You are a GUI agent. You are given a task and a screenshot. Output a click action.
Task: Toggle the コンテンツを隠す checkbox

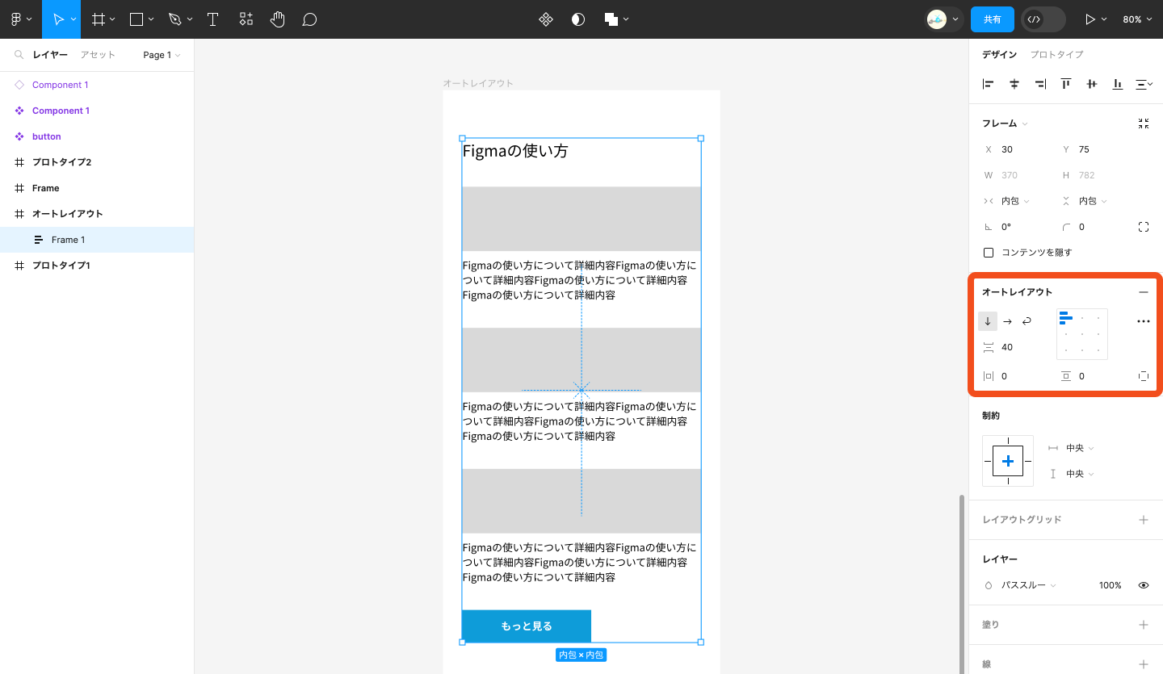tap(989, 253)
